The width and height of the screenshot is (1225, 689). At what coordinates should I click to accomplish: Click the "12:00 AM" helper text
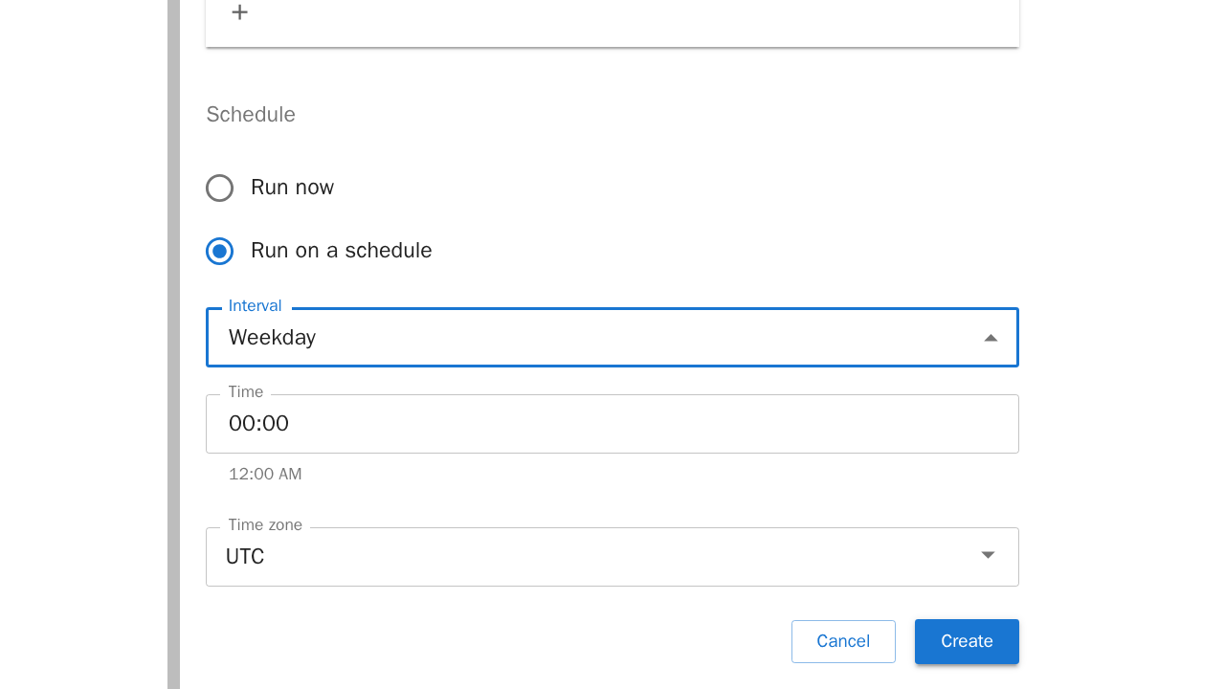[x=265, y=475]
